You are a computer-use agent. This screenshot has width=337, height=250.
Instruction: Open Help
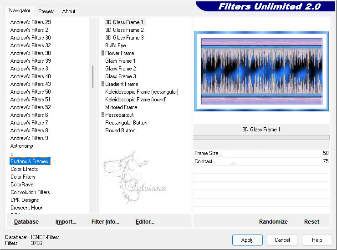coord(317,240)
